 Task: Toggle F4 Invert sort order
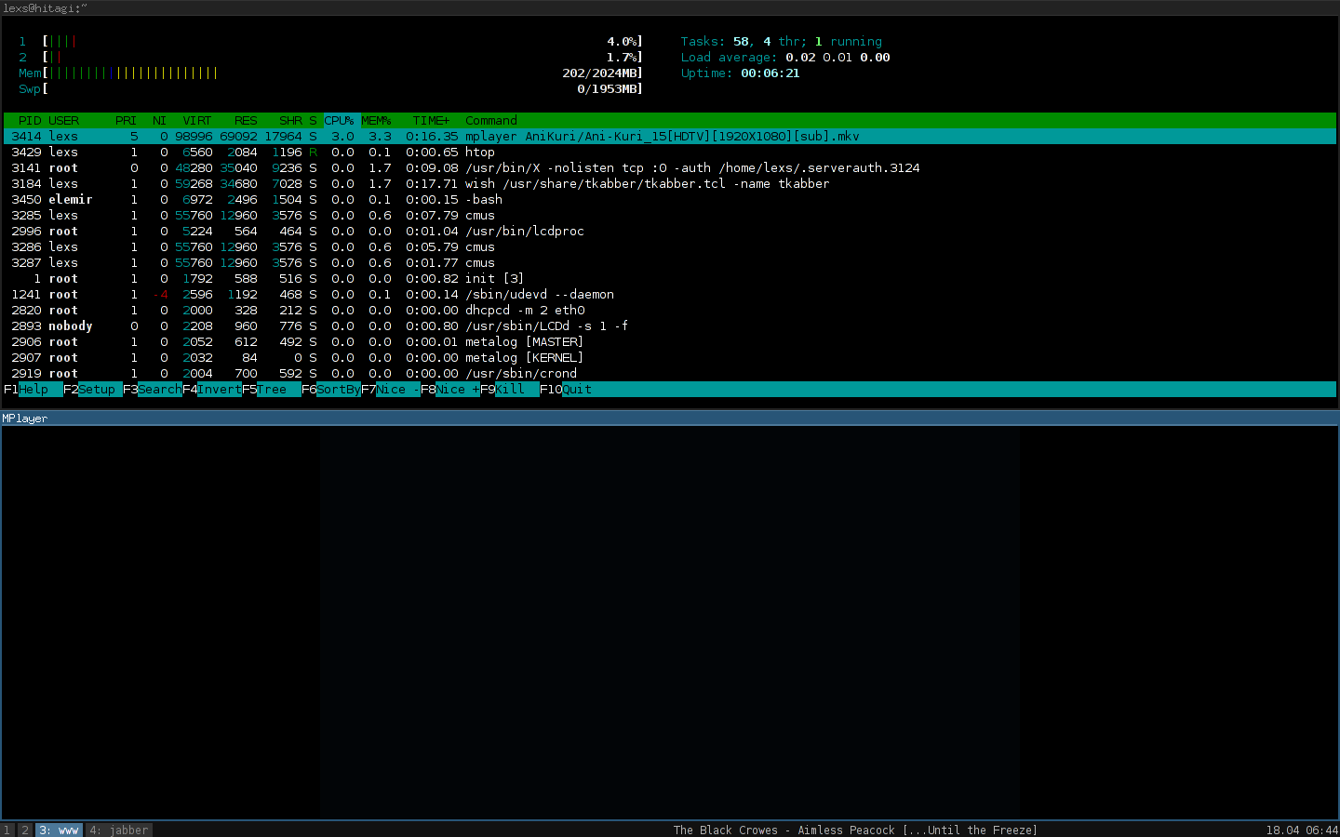click(x=213, y=390)
